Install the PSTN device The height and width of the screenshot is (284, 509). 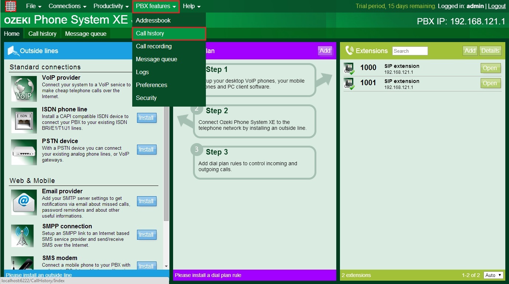147,150
